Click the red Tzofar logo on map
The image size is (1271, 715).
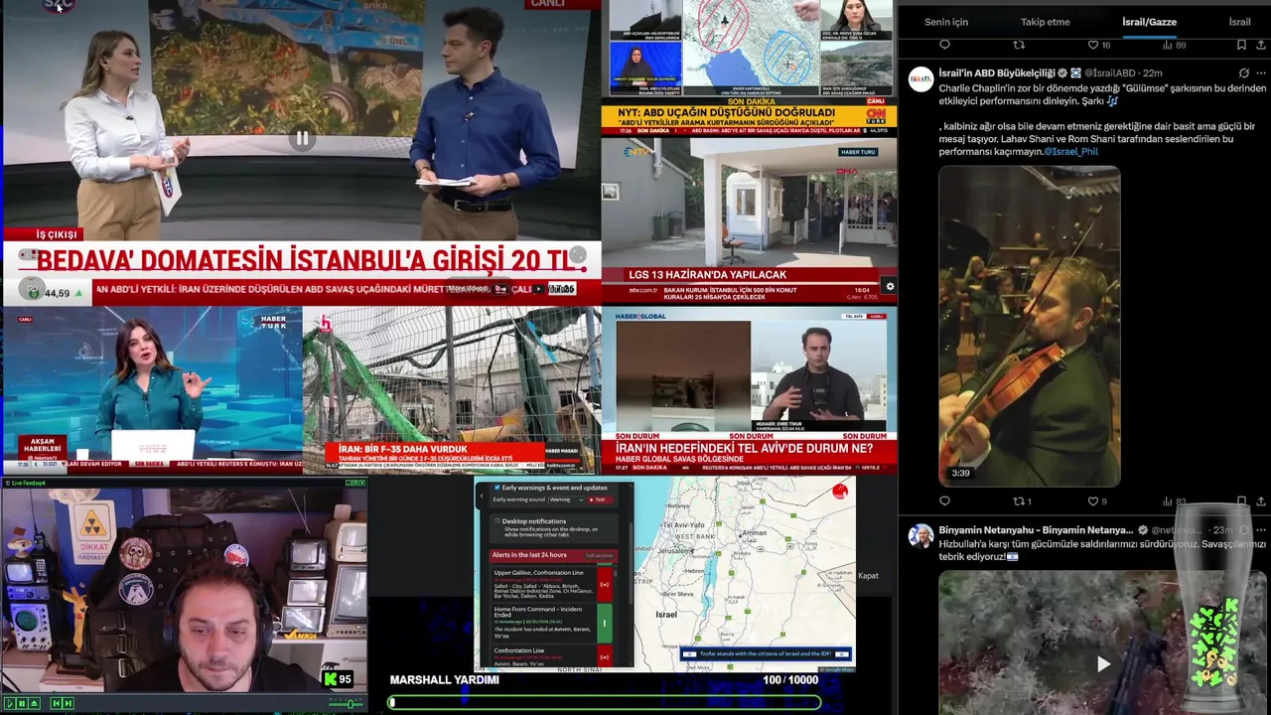pyautogui.click(x=841, y=491)
